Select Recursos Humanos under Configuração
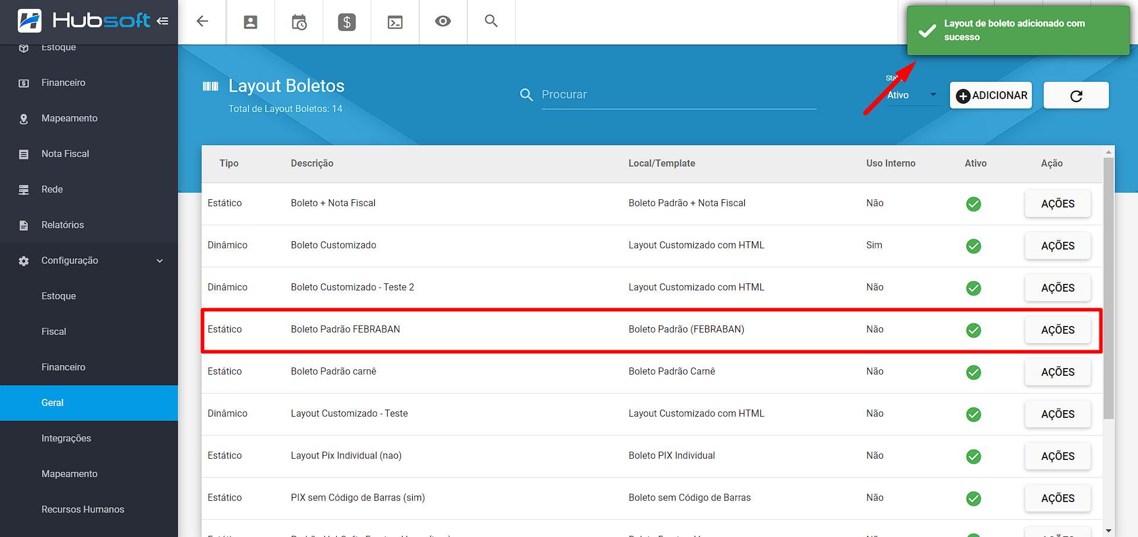This screenshot has width=1138, height=537. pyautogui.click(x=89, y=510)
